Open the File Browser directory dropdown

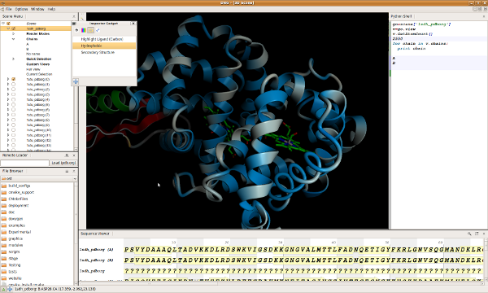pos(39,178)
